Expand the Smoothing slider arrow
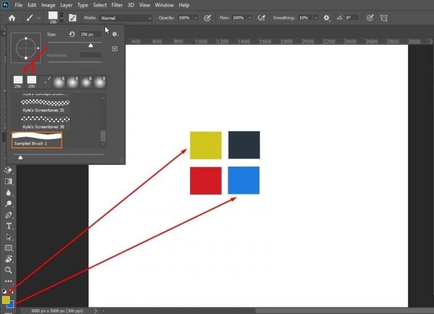Image resolution: width=434 pixels, height=314 pixels. coord(315,18)
